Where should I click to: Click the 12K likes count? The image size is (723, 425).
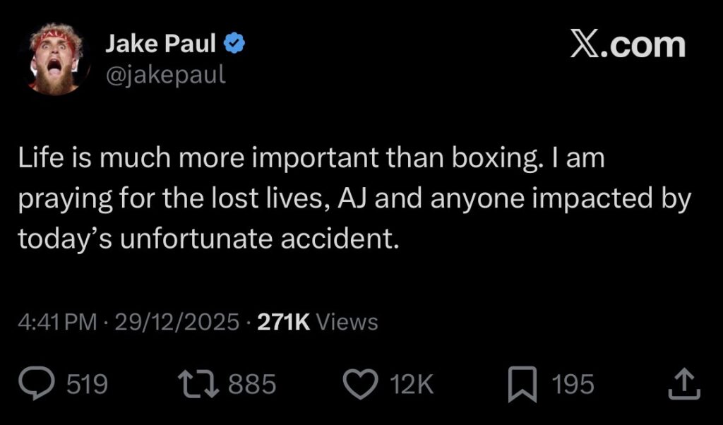tap(411, 385)
